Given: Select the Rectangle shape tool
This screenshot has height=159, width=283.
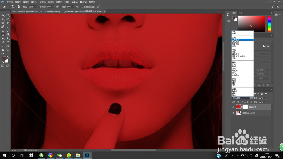Looking at the screenshot, I should point(8,46).
